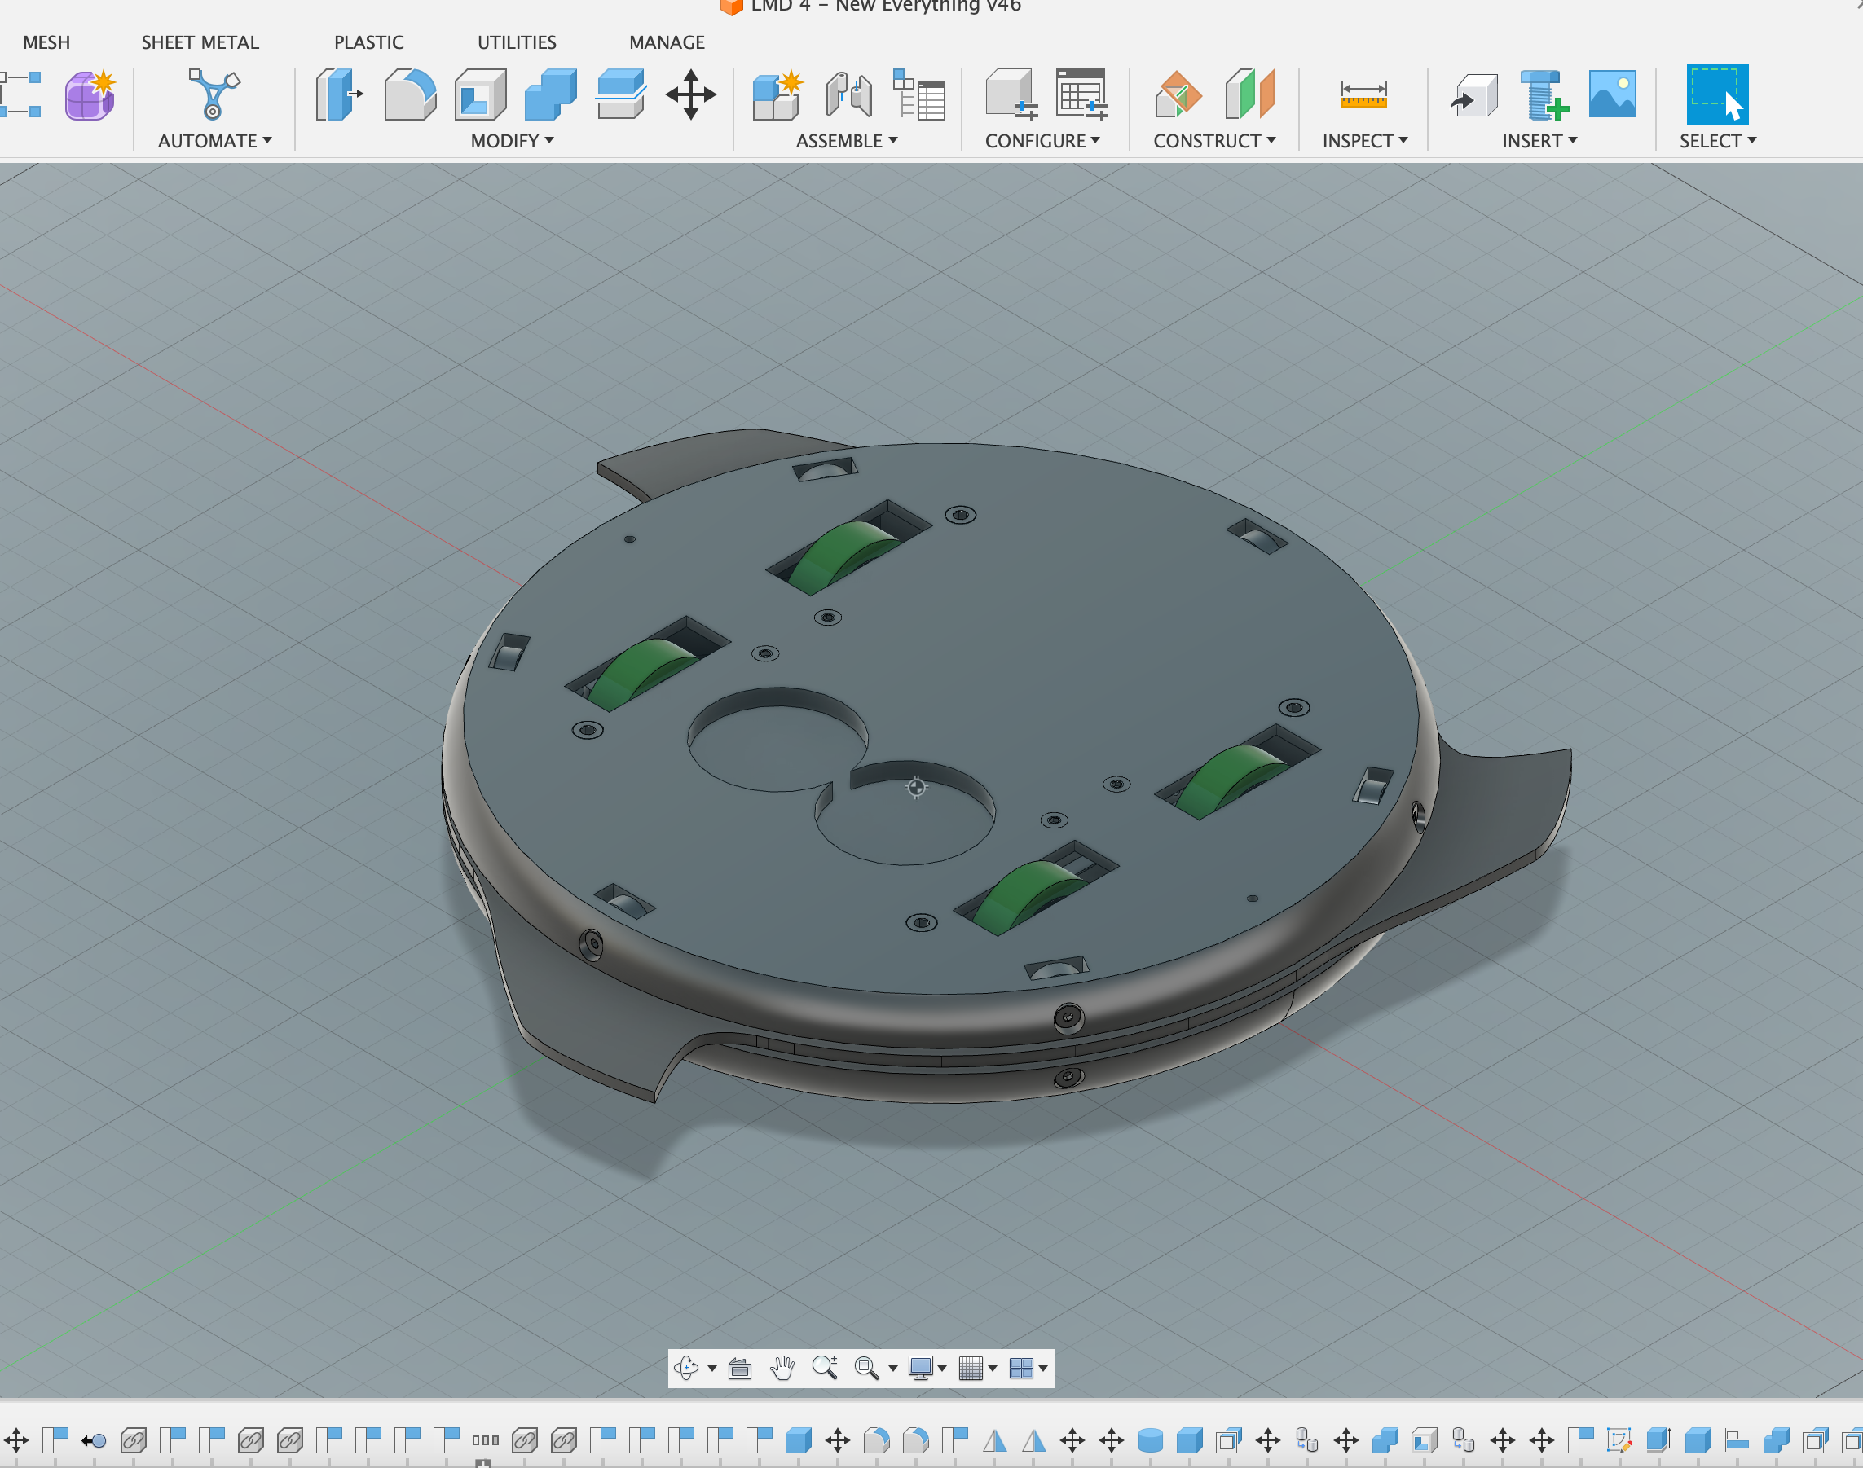Click first Move feature in timeline
Screen dimensions: 1863x1468
point(16,1439)
